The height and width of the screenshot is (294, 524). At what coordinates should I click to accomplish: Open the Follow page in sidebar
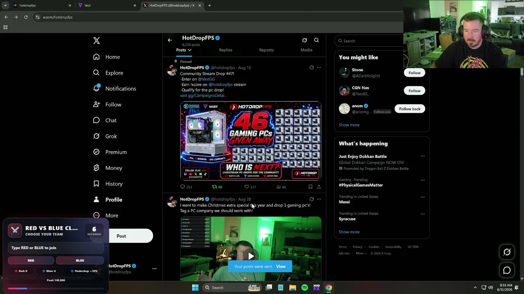(x=107, y=105)
